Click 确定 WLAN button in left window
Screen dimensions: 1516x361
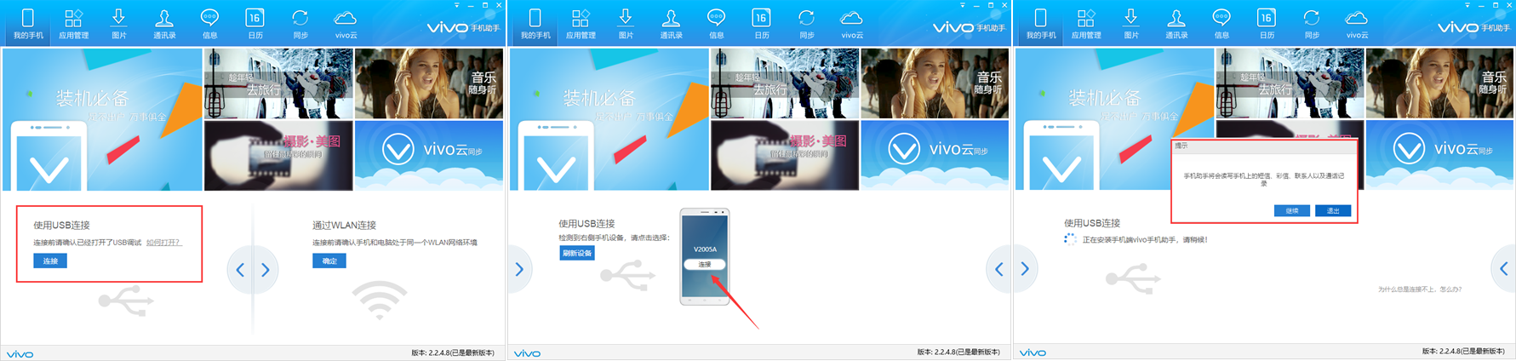[x=329, y=261]
